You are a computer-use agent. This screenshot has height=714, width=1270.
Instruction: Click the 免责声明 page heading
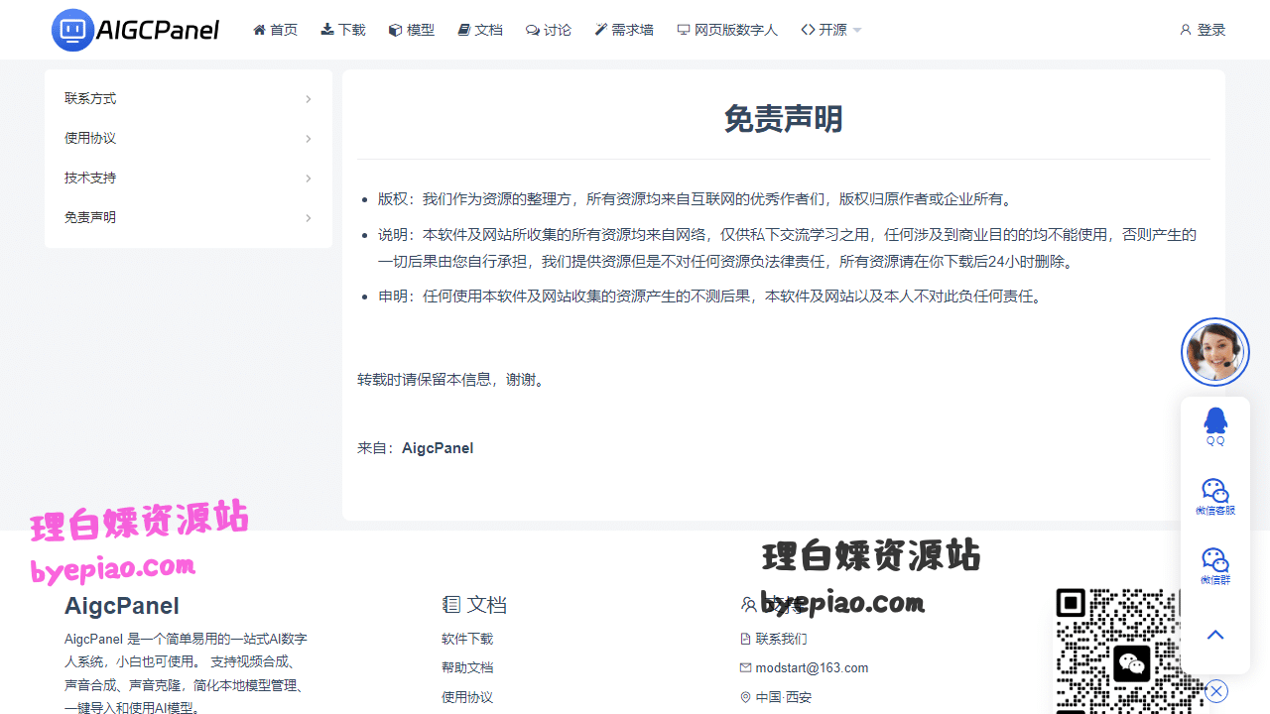[x=784, y=119]
